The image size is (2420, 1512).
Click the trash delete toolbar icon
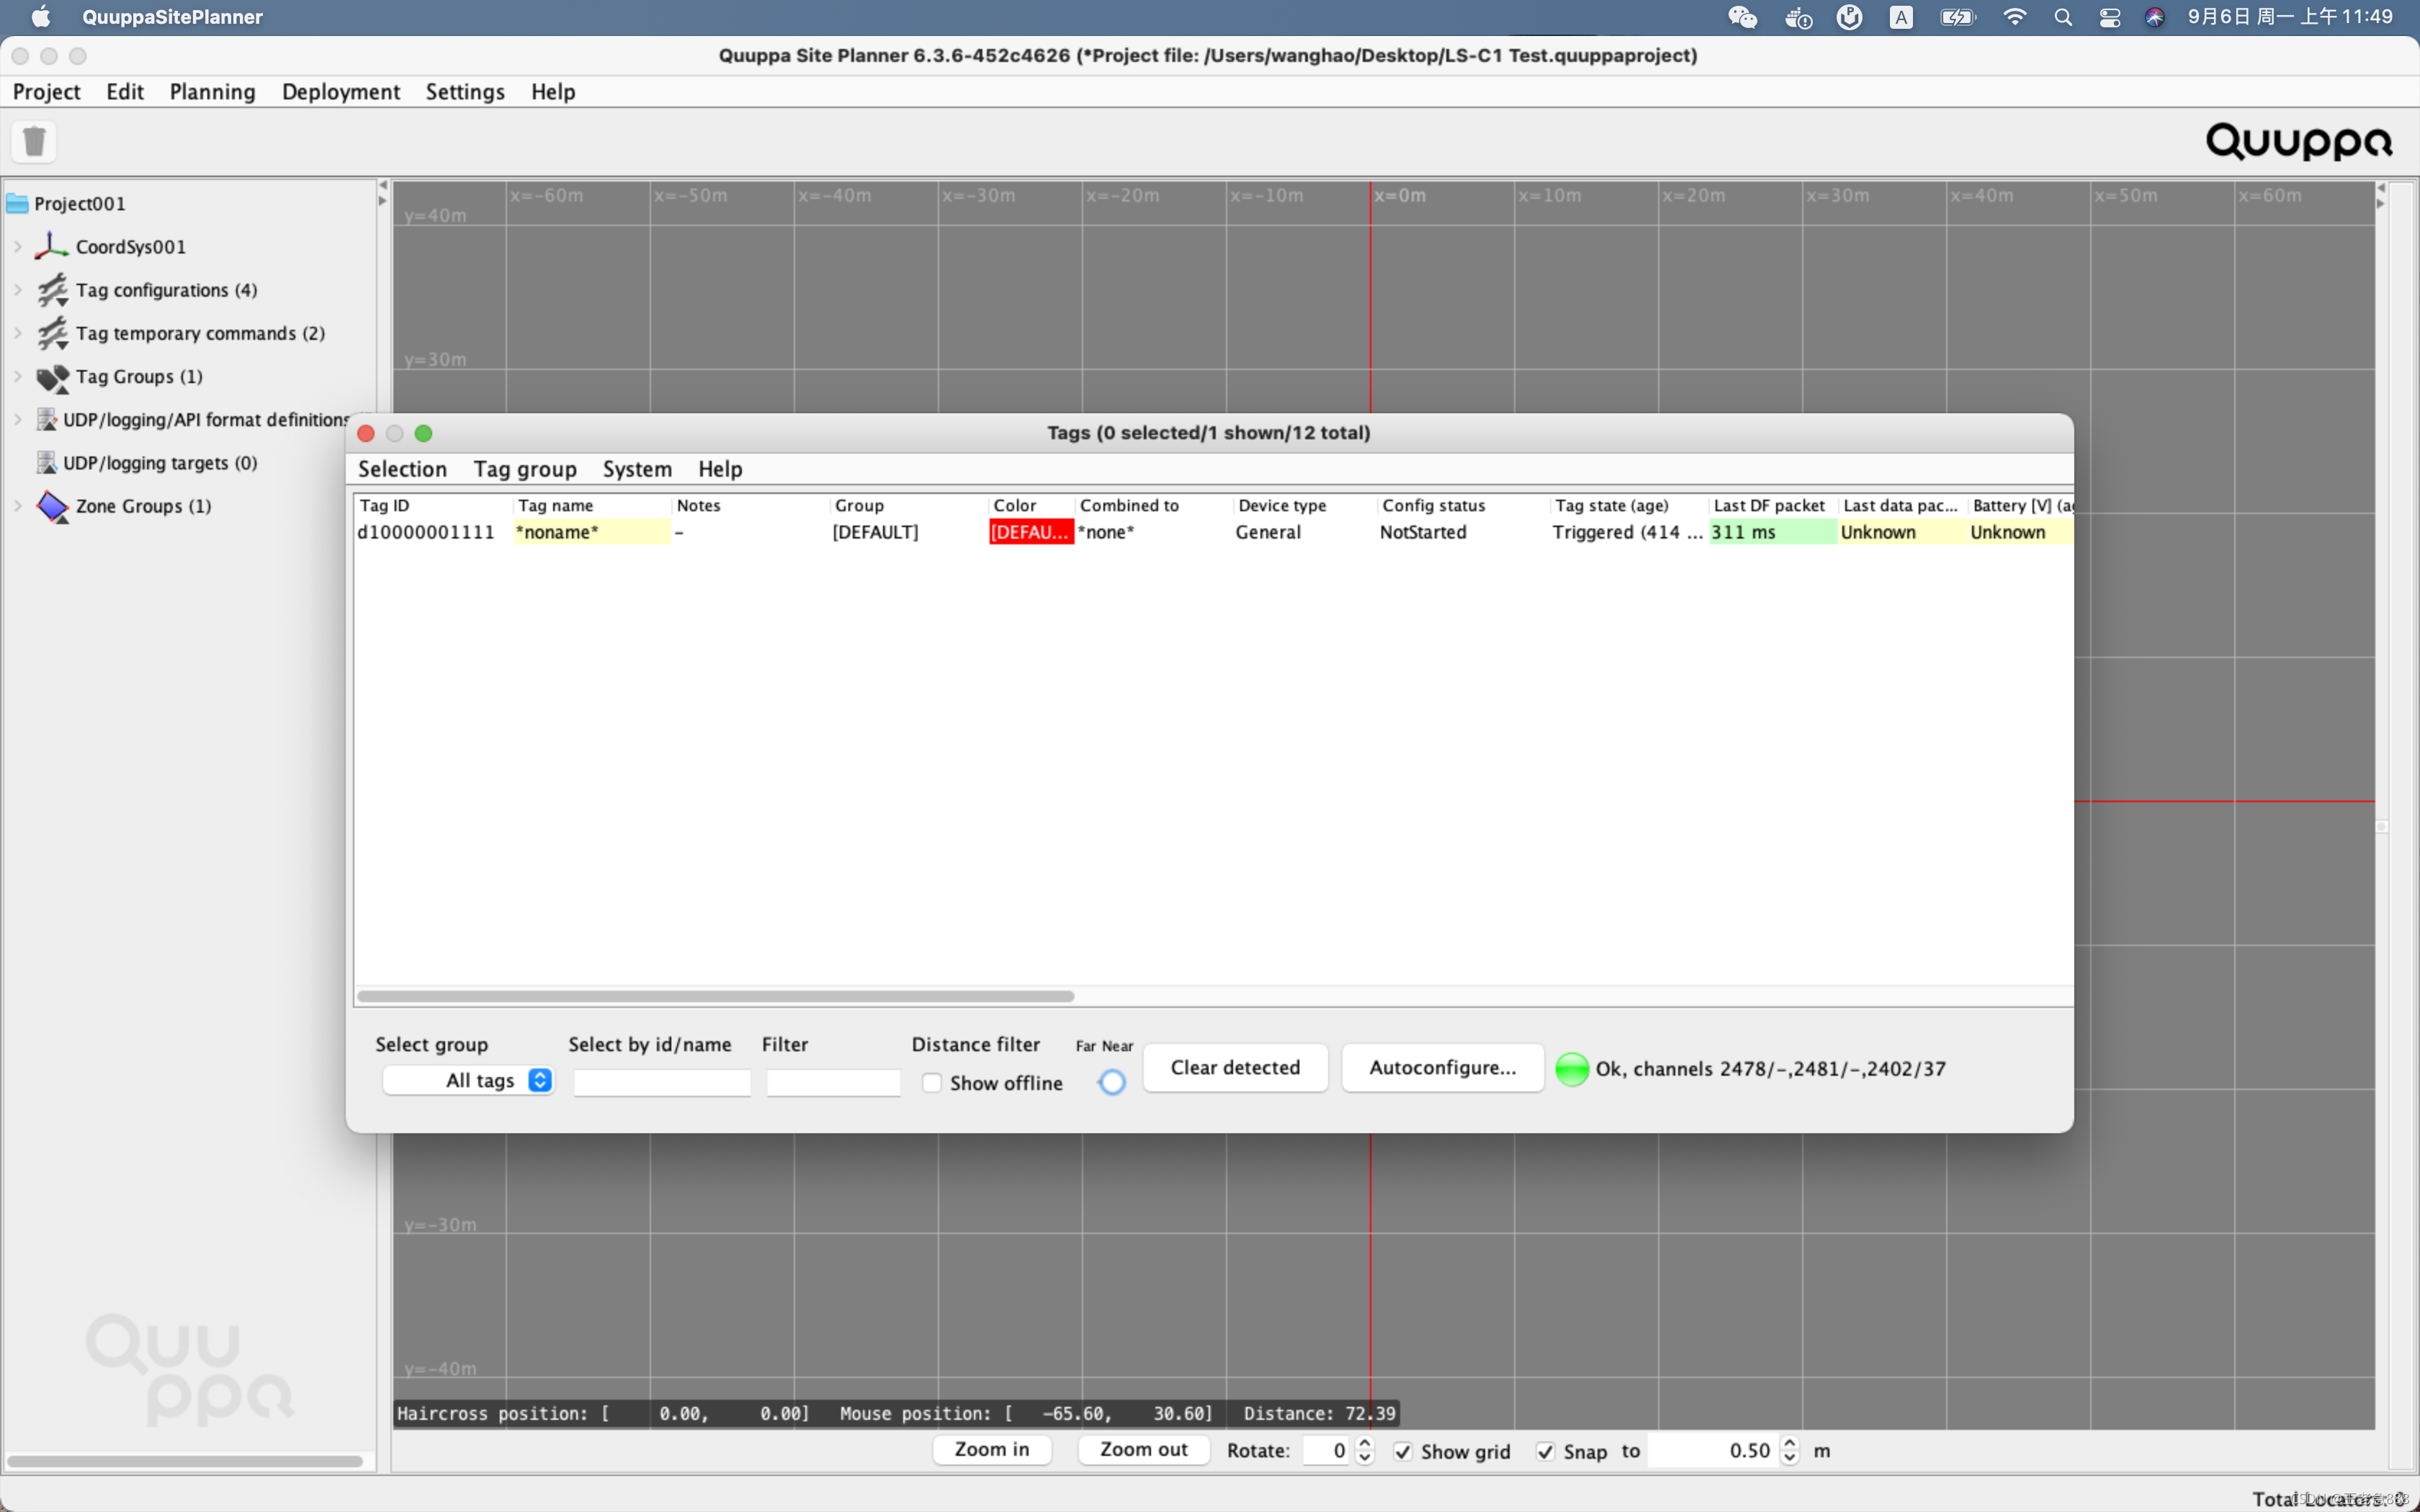(34, 141)
